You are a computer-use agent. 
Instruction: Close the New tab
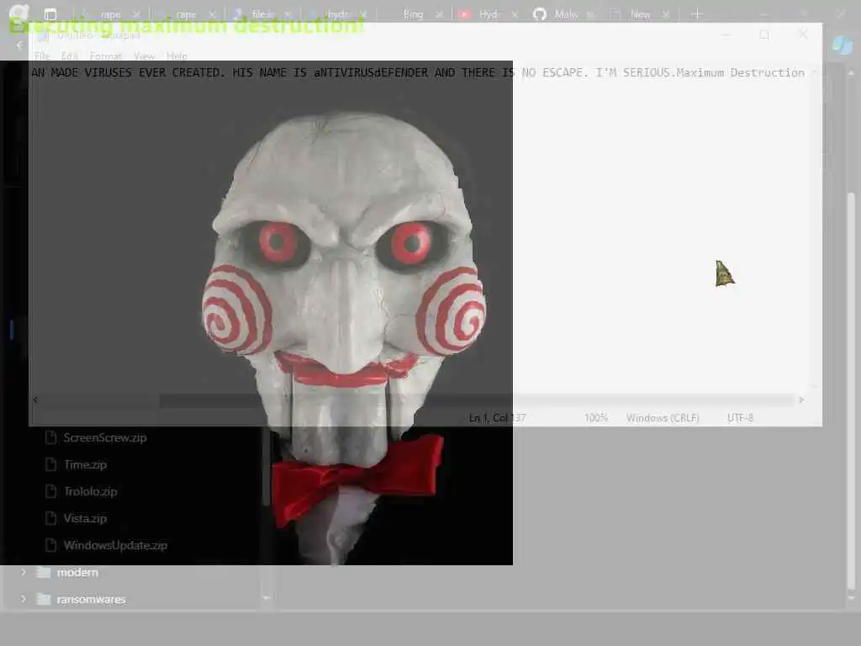666,15
